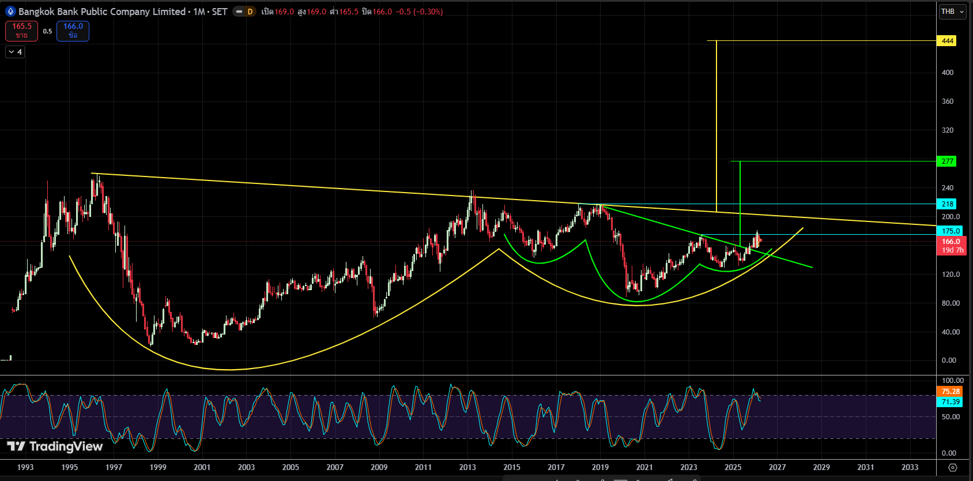The width and height of the screenshot is (973, 481).
Task: Click the low price value 165.5 (ต่ำ)
Action: click(x=348, y=12)
